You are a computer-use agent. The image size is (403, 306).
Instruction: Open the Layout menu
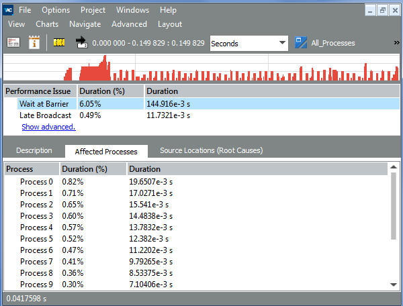(x=170, y=24)
